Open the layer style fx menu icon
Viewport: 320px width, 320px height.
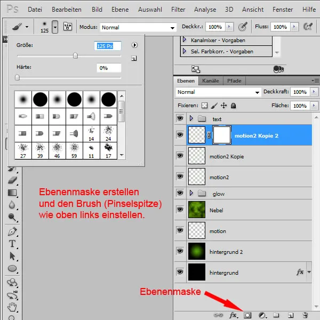tap(233, 315)
